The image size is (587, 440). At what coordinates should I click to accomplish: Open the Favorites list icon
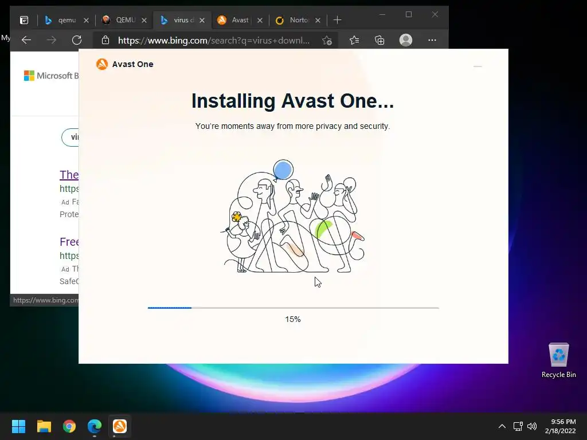click(354, 40)
